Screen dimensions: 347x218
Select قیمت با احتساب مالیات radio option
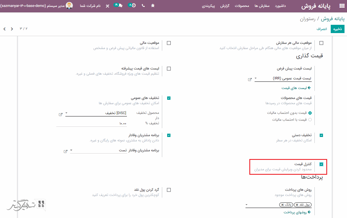(x=310, y=120)
